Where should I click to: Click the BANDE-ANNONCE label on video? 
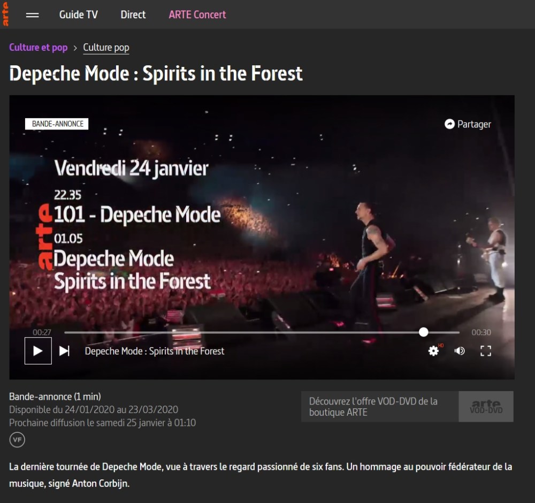(57, 124)
